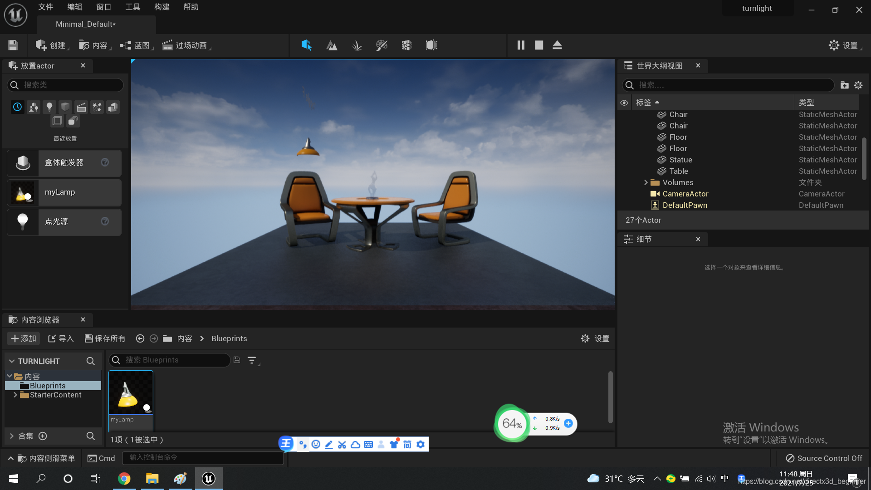Click Save All in Content Browser
871x490 pixels.
(105, 338)
